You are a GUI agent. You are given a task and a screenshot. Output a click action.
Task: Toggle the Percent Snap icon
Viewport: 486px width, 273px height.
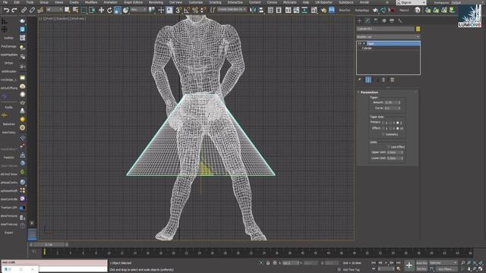[195, 10]
